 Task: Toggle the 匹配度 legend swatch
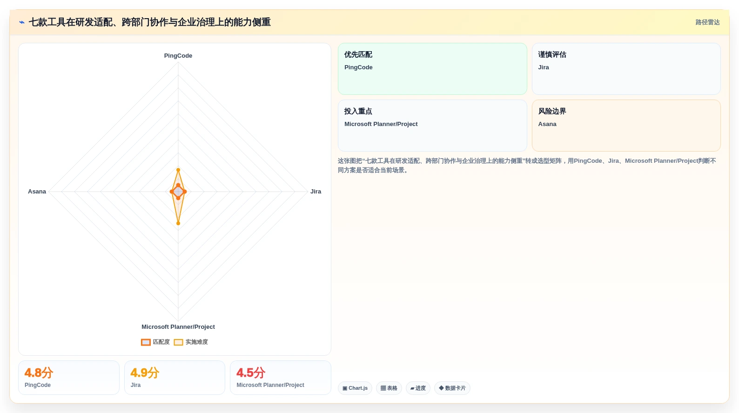(146, 342)
